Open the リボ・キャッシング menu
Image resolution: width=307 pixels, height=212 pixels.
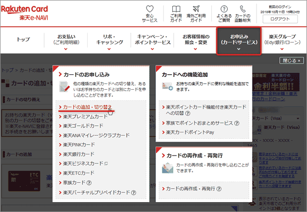(109, 40)
